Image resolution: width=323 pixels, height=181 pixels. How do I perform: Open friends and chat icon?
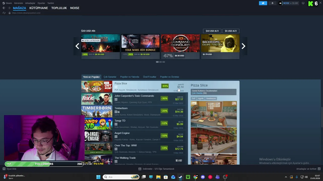click(319, 169)
